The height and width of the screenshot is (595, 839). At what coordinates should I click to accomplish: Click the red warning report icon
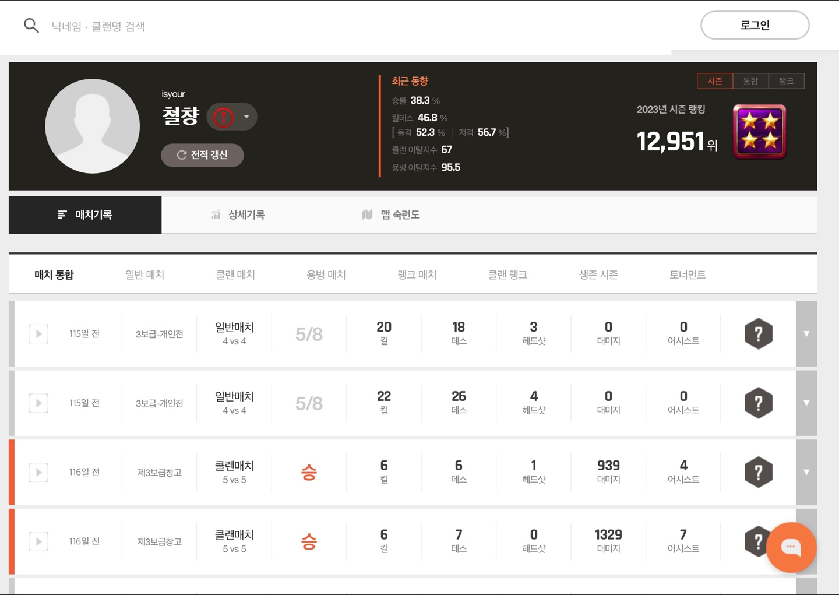pos(223,117)
